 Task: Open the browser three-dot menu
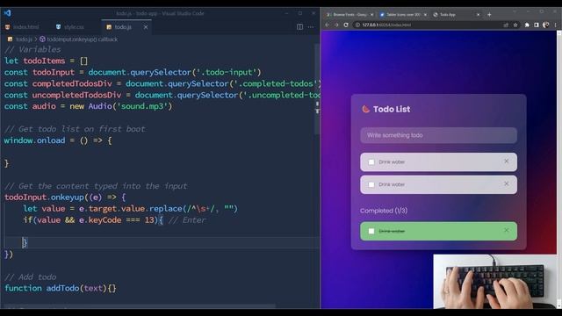[x=555, y=25]
